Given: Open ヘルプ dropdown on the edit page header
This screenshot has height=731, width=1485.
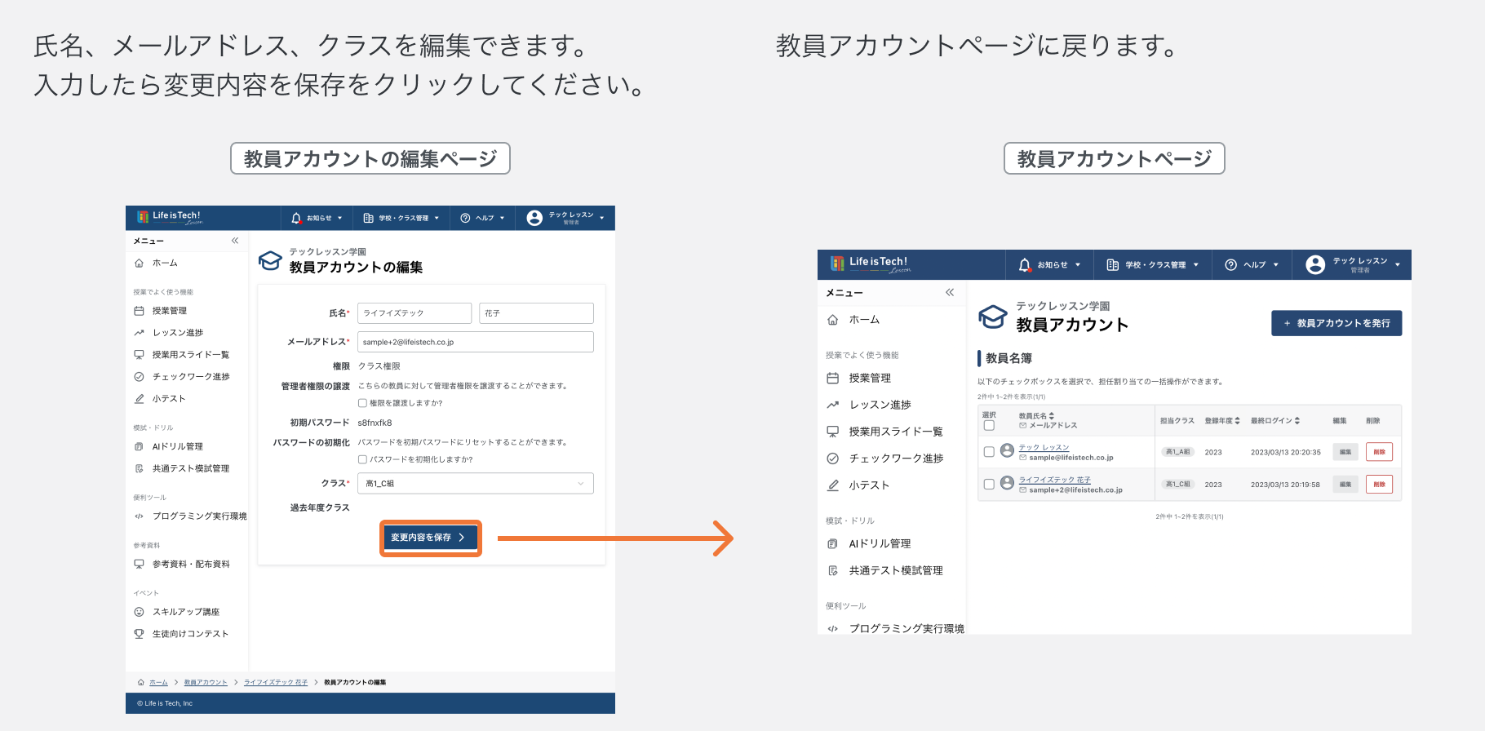Looking at the screenshot, I should [x=482, y=218].
